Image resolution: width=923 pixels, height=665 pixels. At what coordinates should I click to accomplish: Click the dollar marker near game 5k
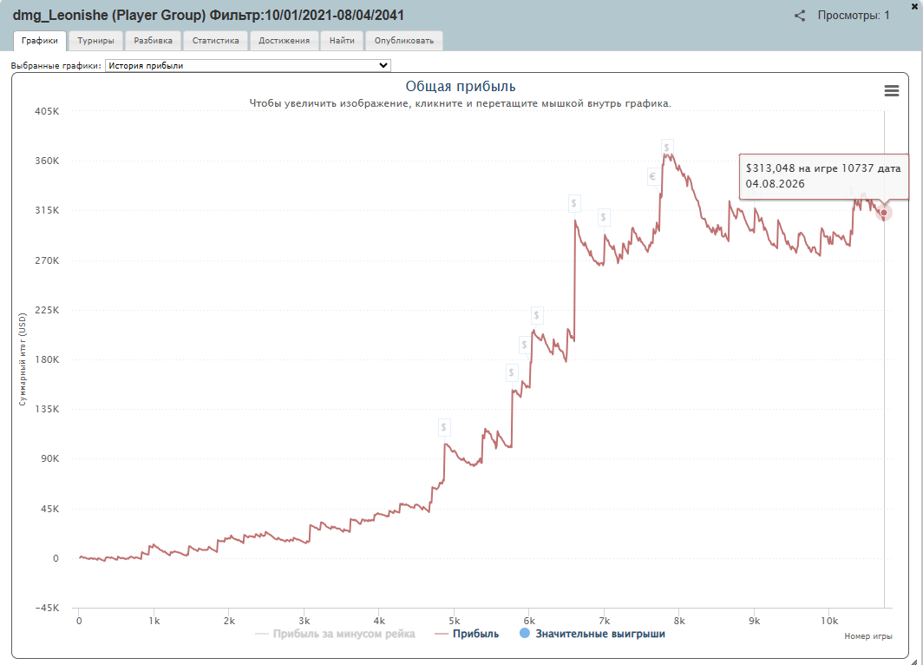pyautogui.click(x=444, y=427)
